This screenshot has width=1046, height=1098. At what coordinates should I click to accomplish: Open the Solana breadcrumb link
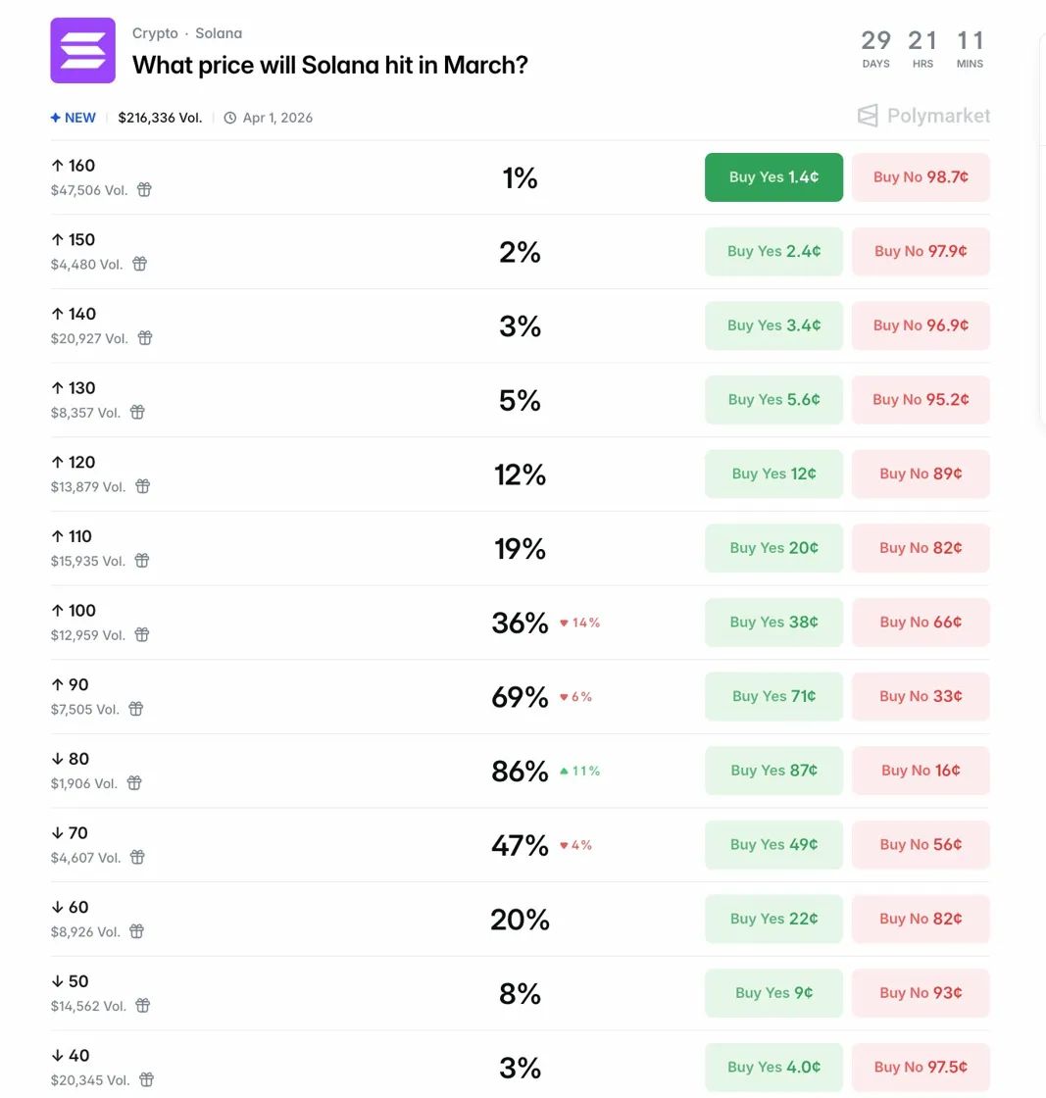click(218, 32)
